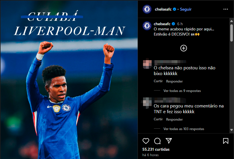Viewport: 234px width, 159px height.
Task: Like the post with the heart icon
Action: [x=146, y=141]
